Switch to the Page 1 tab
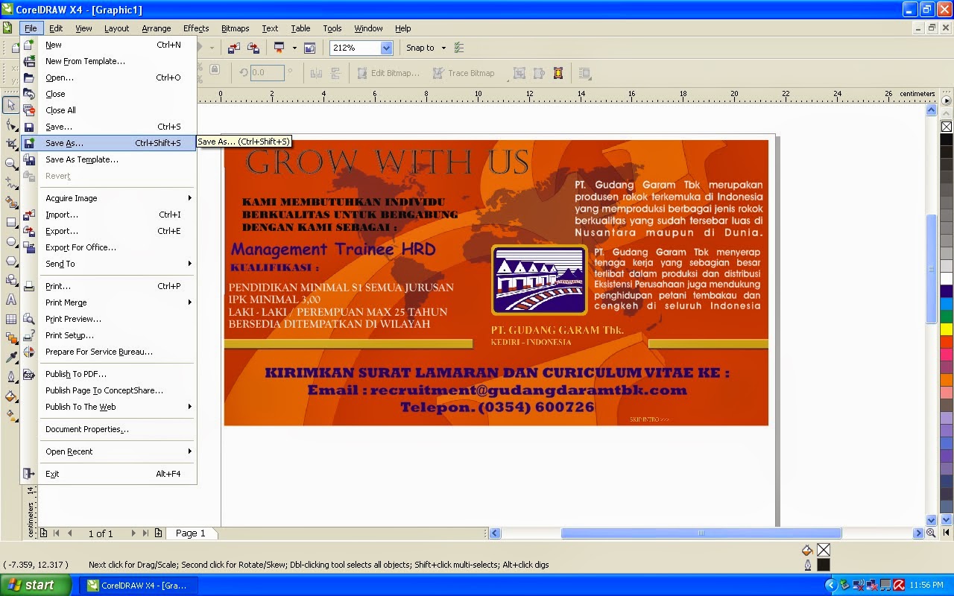 click(x=191, y=533)
